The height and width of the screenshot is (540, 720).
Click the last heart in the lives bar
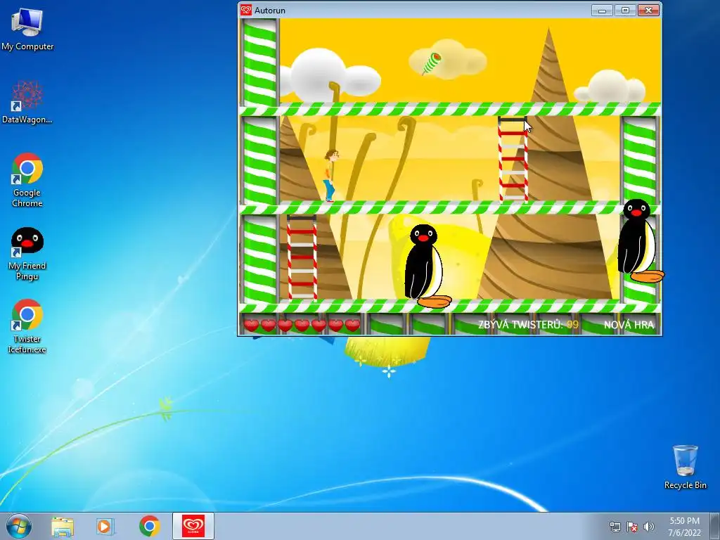pyautogui.click(x=353, y=325)
